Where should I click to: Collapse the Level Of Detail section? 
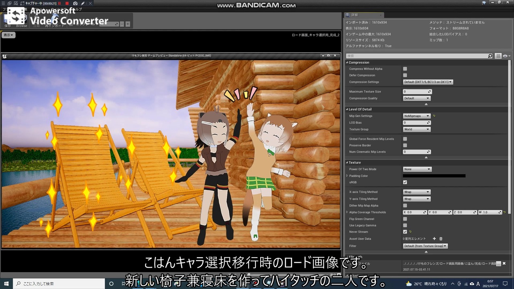[x=347, y=109]
